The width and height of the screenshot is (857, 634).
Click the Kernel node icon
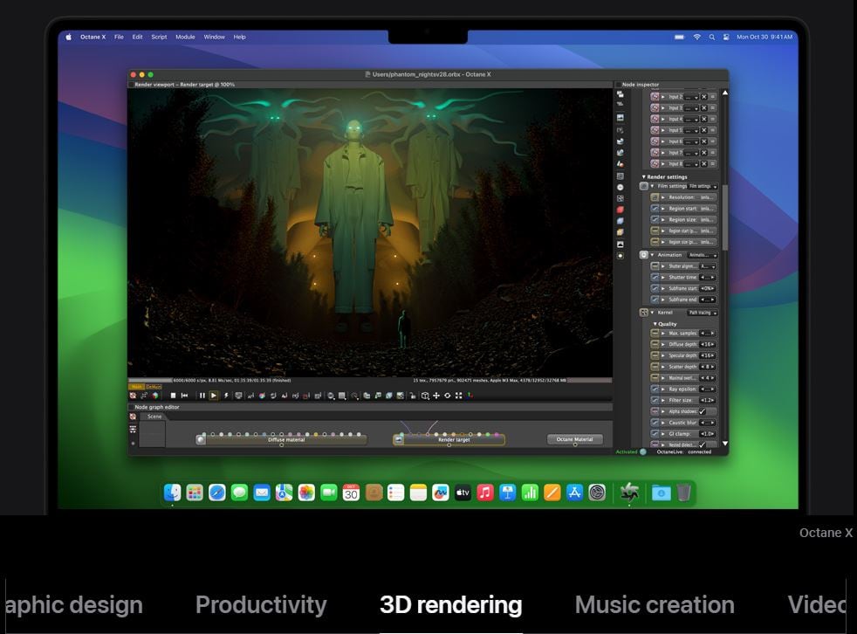(x=644, y=313)
